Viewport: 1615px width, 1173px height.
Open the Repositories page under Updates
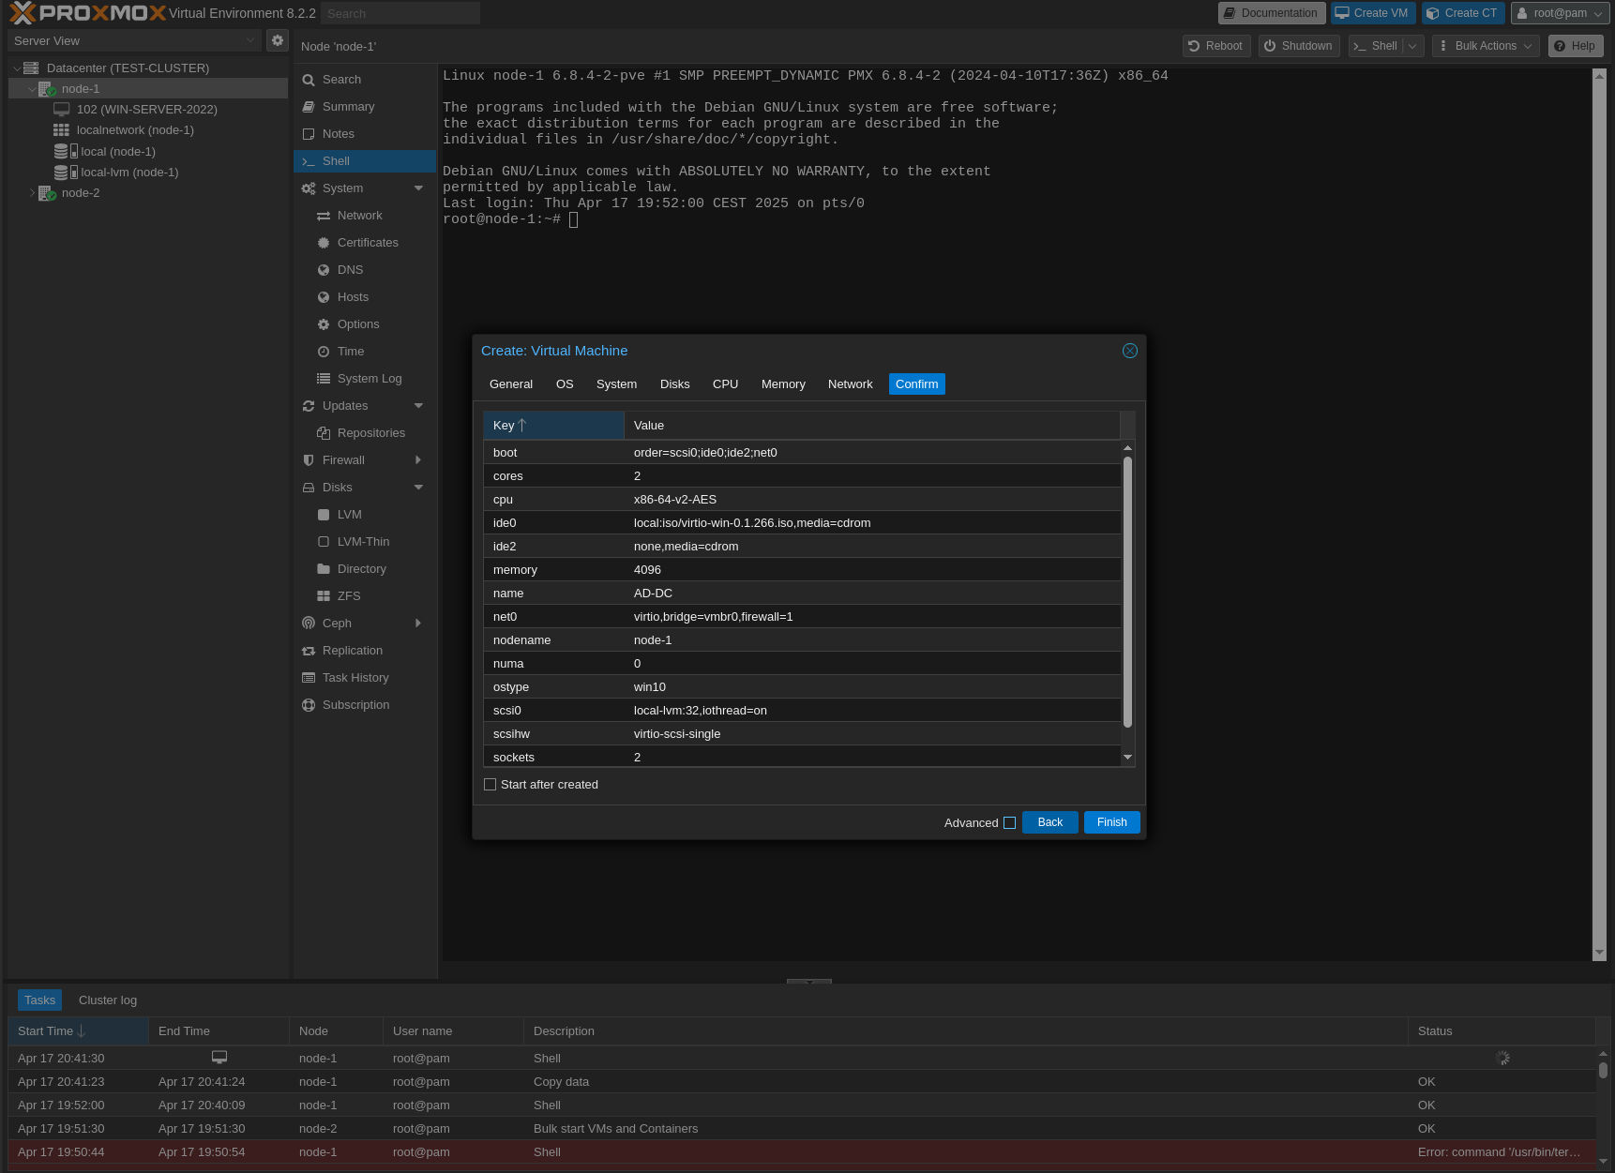point(371,432)
